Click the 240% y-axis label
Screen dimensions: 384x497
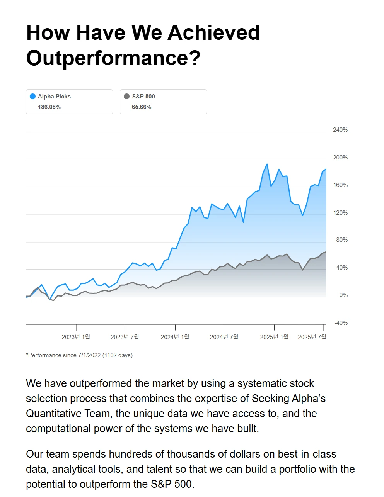pyautogui.click(x=340, y=130)
